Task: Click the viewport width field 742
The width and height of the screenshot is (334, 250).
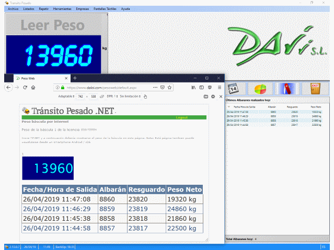Action: click(x=80, y=97)
